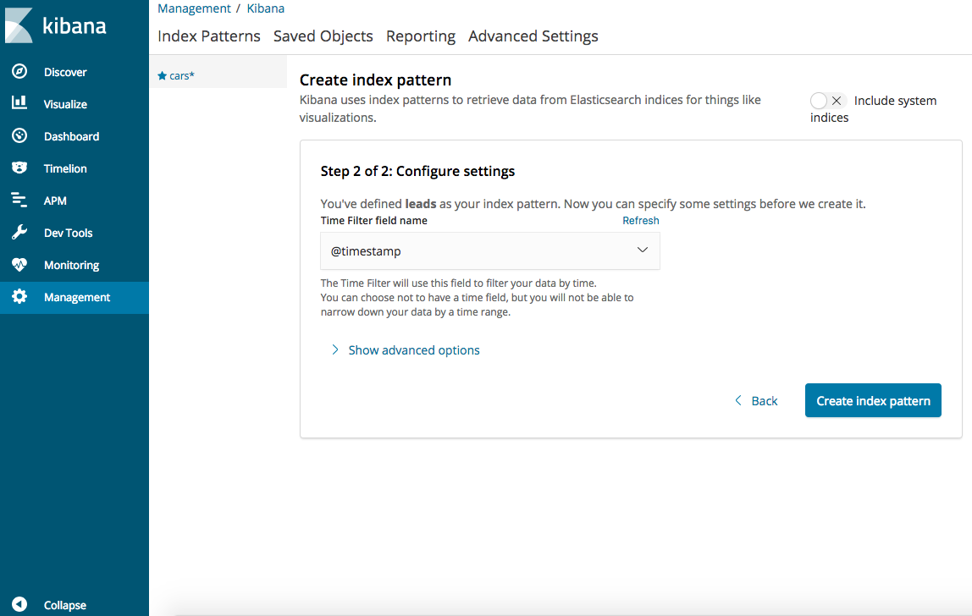
Task: Click the left chevron beside Back
Action: 737,400
